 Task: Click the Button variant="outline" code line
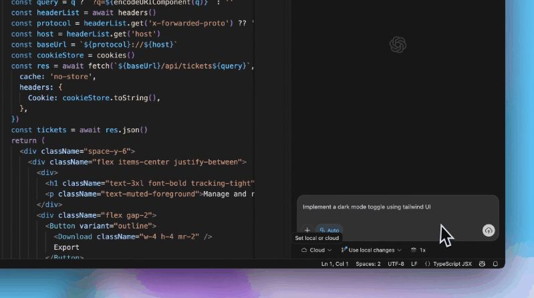(x=100, y=226)
